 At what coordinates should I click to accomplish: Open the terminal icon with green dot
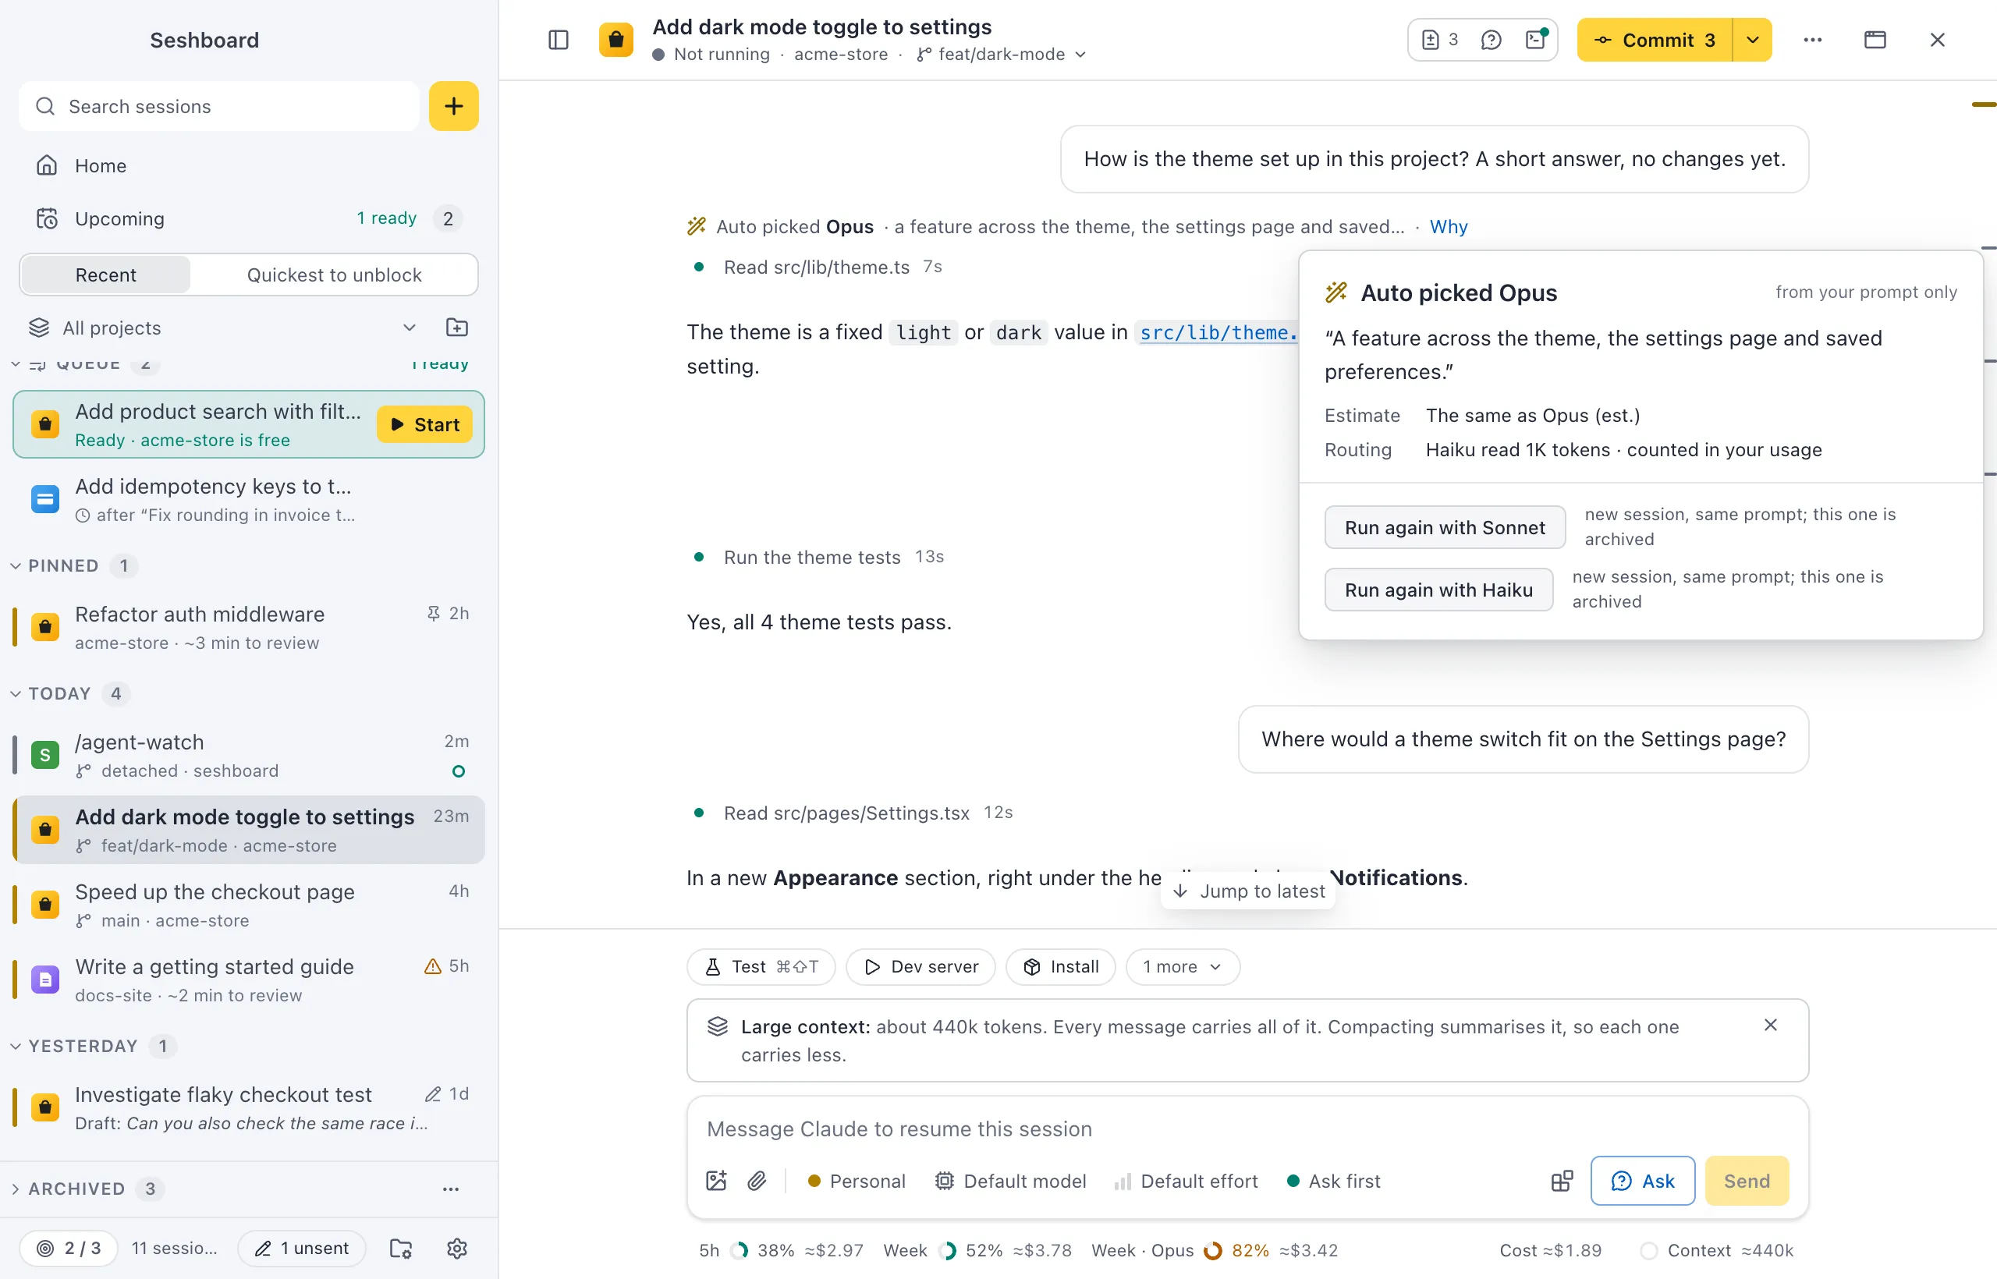[1536, 40]
